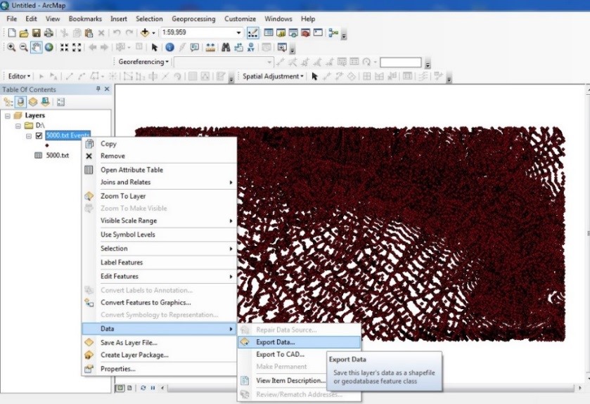Click the Measure tool icon

pyautogui.click(x=210, y=47)
